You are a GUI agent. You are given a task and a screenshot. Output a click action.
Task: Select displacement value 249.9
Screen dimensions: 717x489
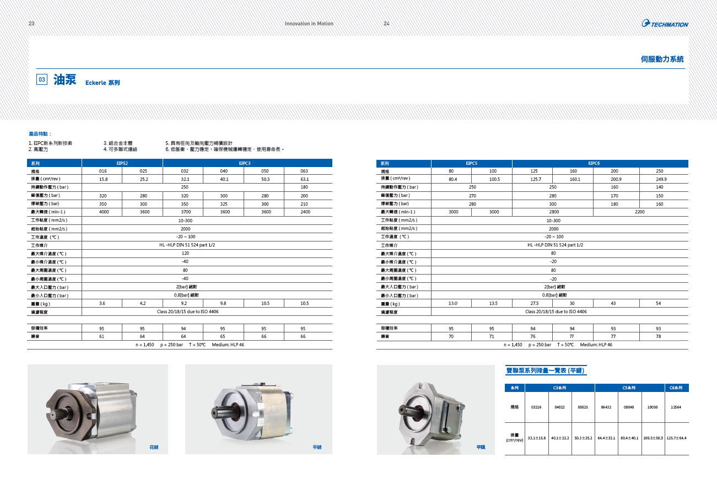(661, 179)
